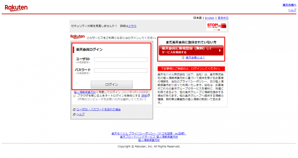
Task: Click the Copyright Rakuten, Inc. footer text
Action: click(x=149, y=147)
